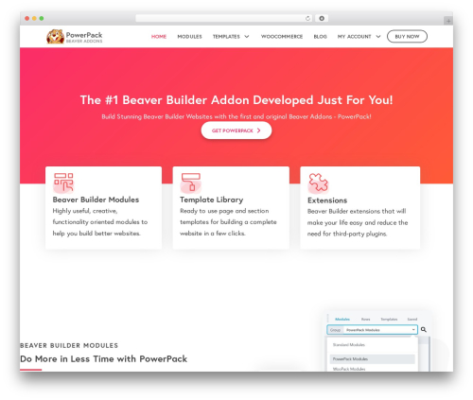Open the Beaver Builder Modules card heading
This screenshot has width=473, height=400.
pos(96,200)
